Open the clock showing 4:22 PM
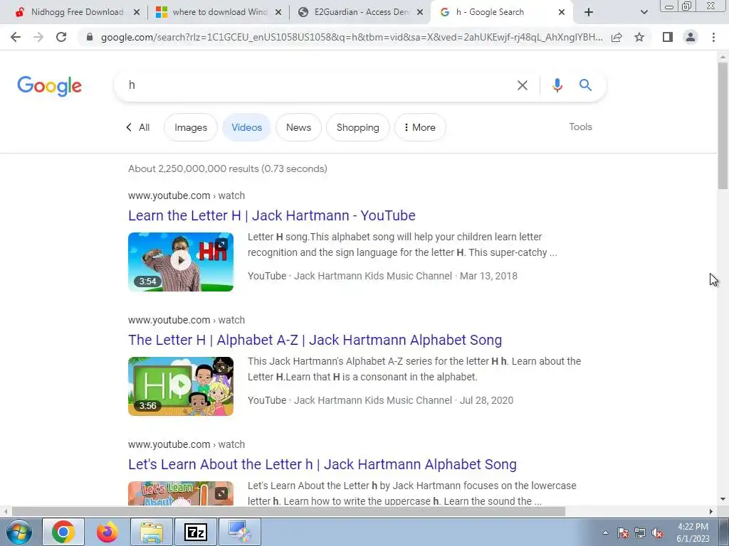Screen dimensions: 729x546 pyautogui.click(x=693, y=532)
